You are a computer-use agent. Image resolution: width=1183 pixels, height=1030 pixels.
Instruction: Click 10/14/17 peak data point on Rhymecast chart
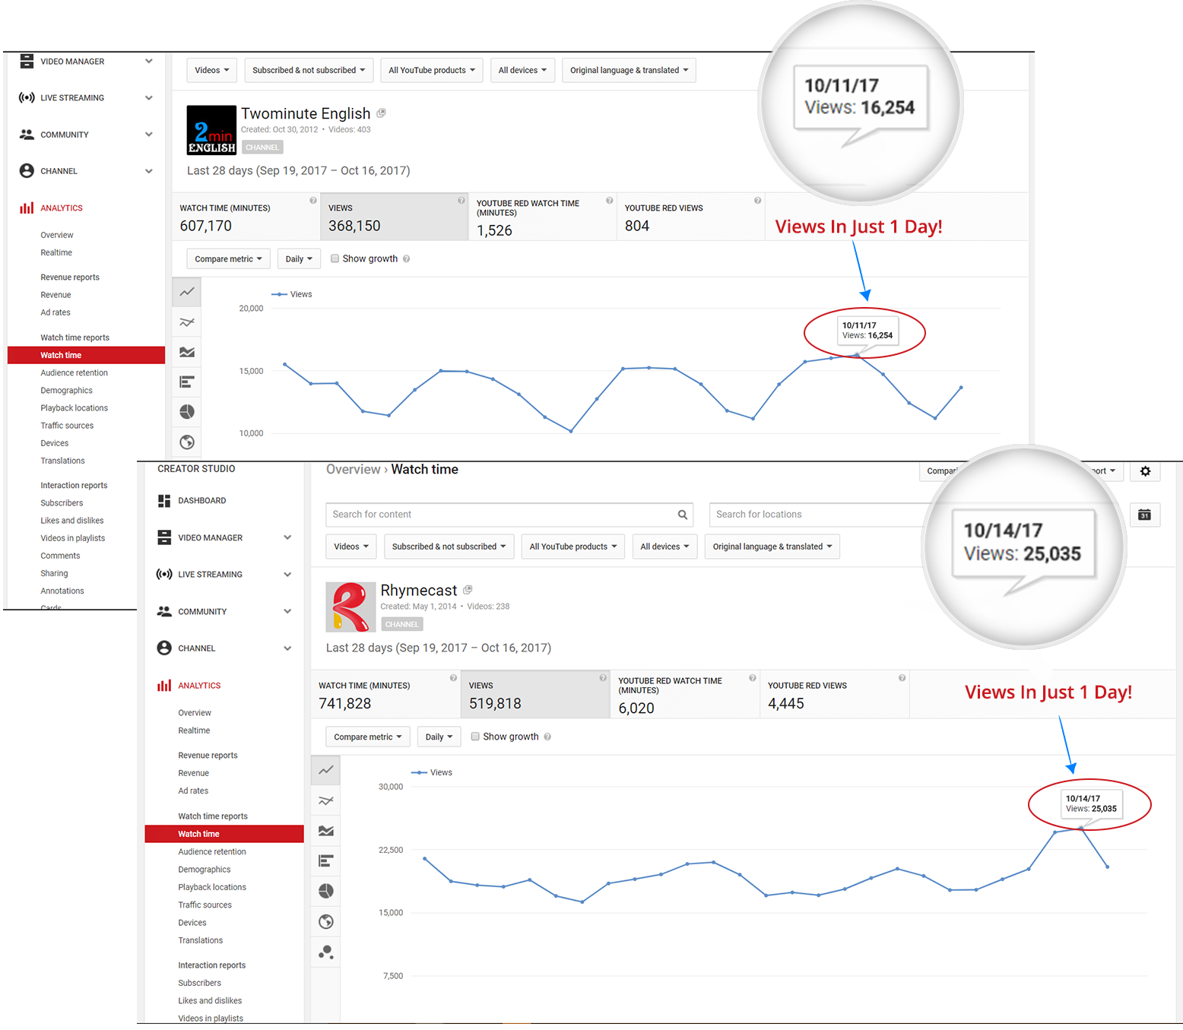click(x=1081, y=828)
